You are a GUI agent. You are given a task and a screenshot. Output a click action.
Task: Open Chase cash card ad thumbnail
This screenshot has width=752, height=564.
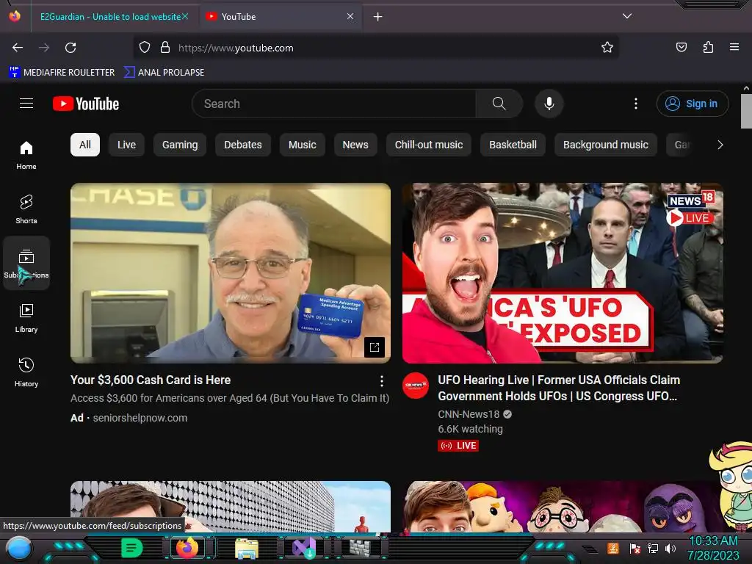tap(231, 273)
